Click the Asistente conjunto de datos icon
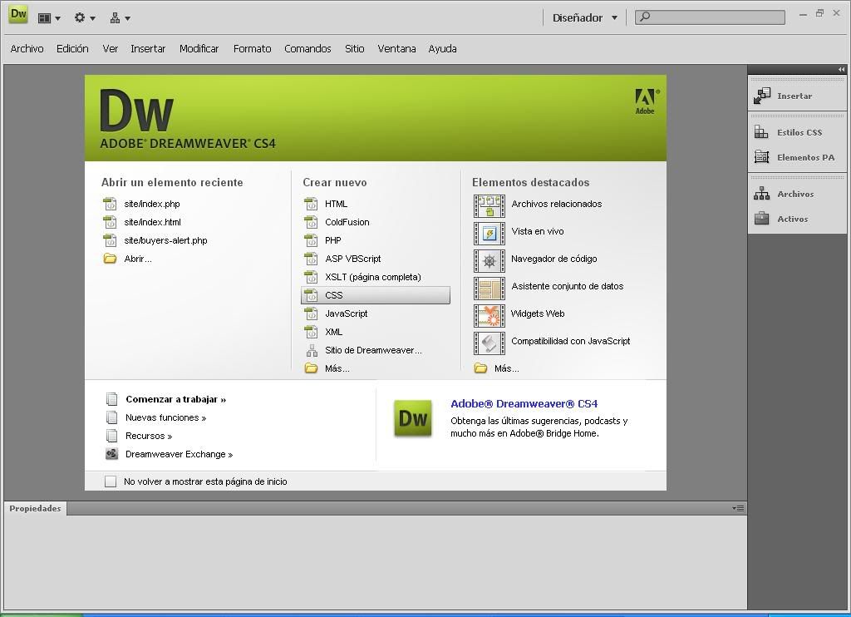 pyautogui.click(x=489, y=289)
